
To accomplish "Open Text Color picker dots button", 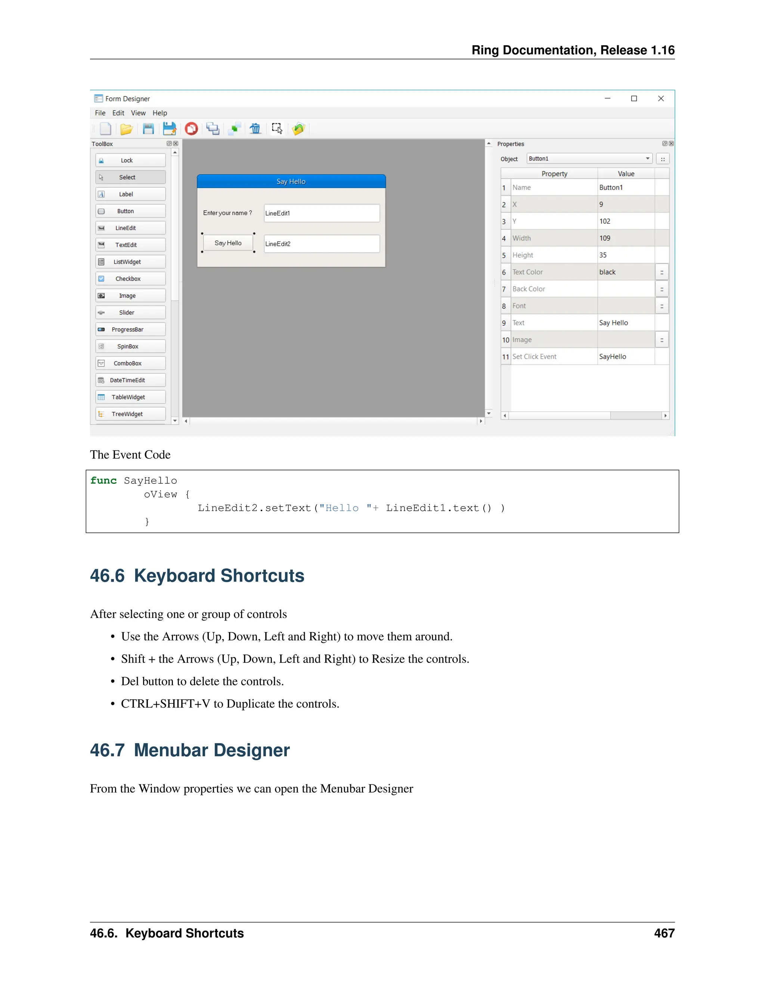I will (662, 272).
